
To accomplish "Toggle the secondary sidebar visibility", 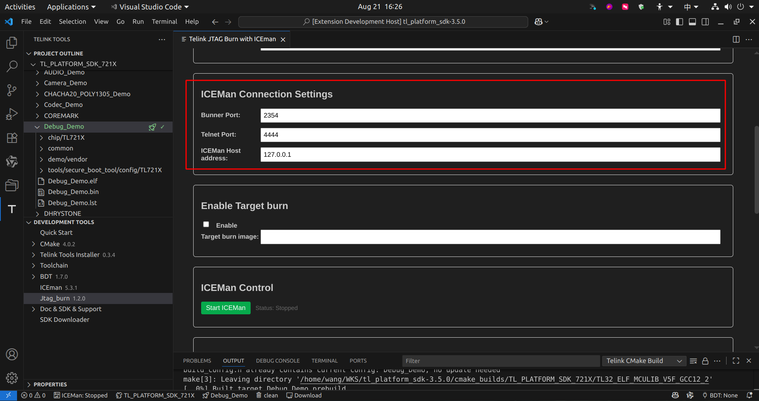I will click(705, 22).
